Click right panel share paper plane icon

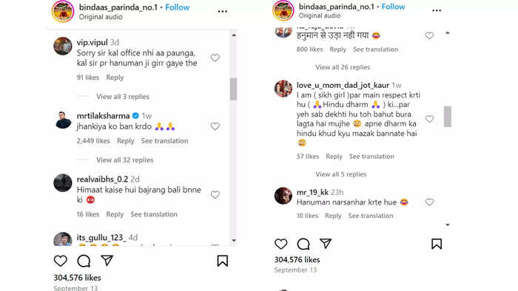pyautogui.click(x=326, y=244)
